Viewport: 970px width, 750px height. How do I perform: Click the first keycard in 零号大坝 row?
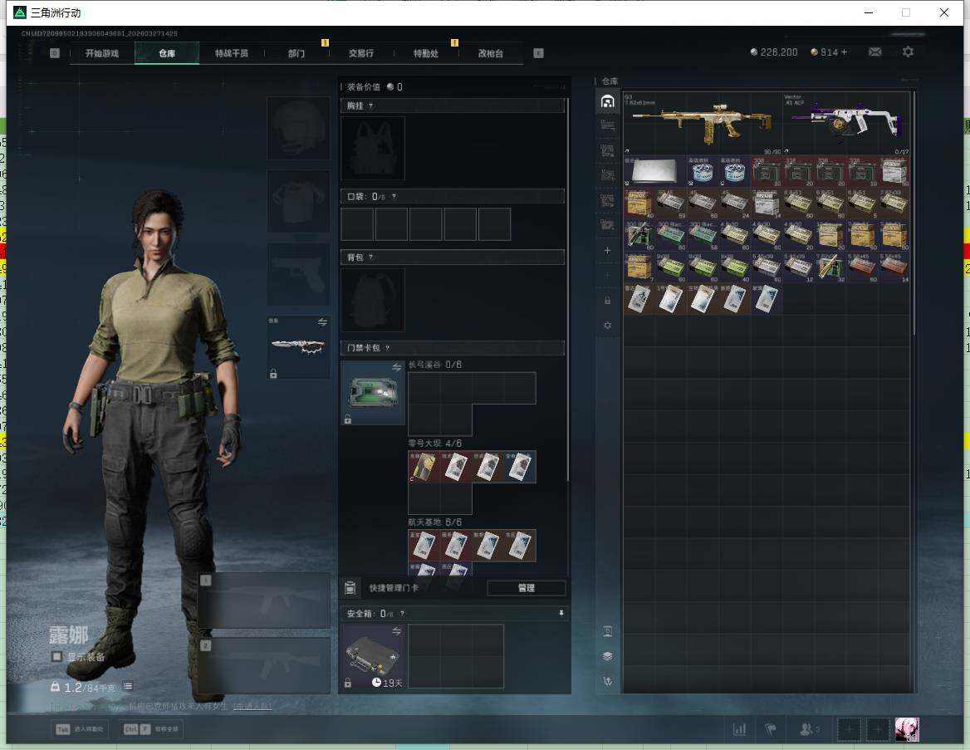pos(424,468)
